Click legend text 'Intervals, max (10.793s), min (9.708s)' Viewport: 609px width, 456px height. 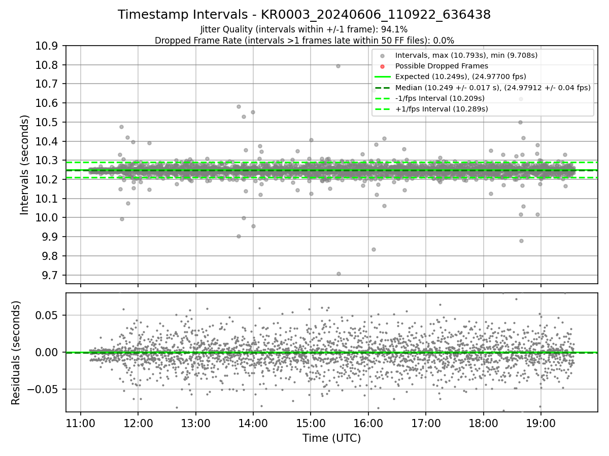tap(466, 55)
